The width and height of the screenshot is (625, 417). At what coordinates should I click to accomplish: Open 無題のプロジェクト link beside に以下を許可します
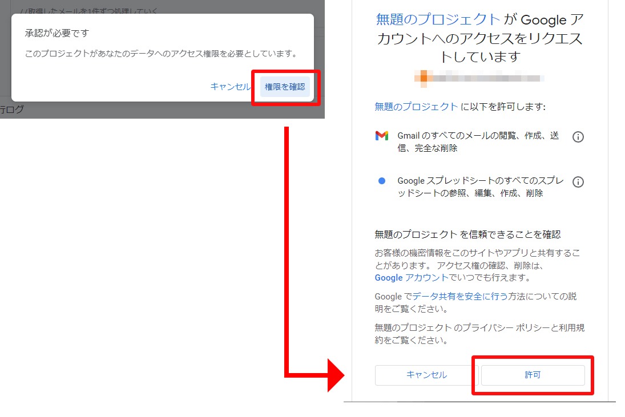tap(416, 107)
